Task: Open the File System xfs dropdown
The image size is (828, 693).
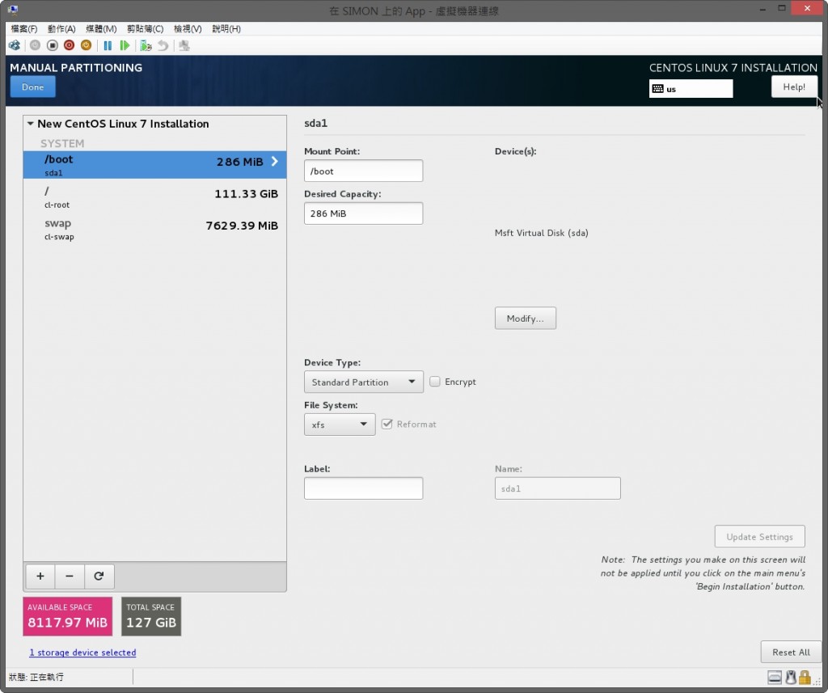Action: pyautogui.click(x=340, y=425)
